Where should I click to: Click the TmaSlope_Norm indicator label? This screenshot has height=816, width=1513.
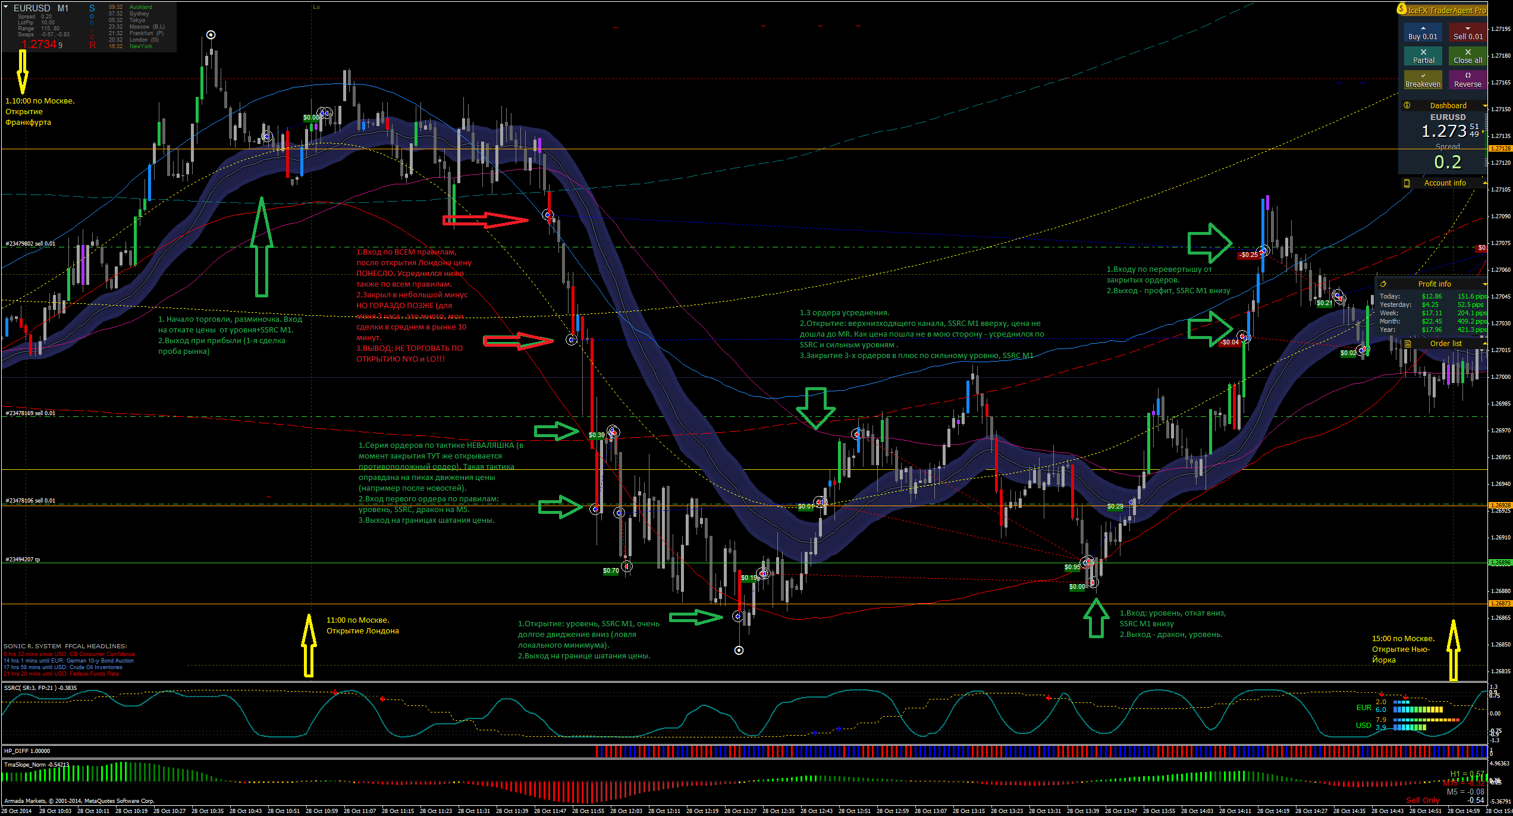[x=37, y=765]
